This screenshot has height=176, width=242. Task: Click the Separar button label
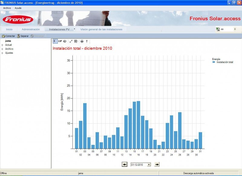pos(25,36)
